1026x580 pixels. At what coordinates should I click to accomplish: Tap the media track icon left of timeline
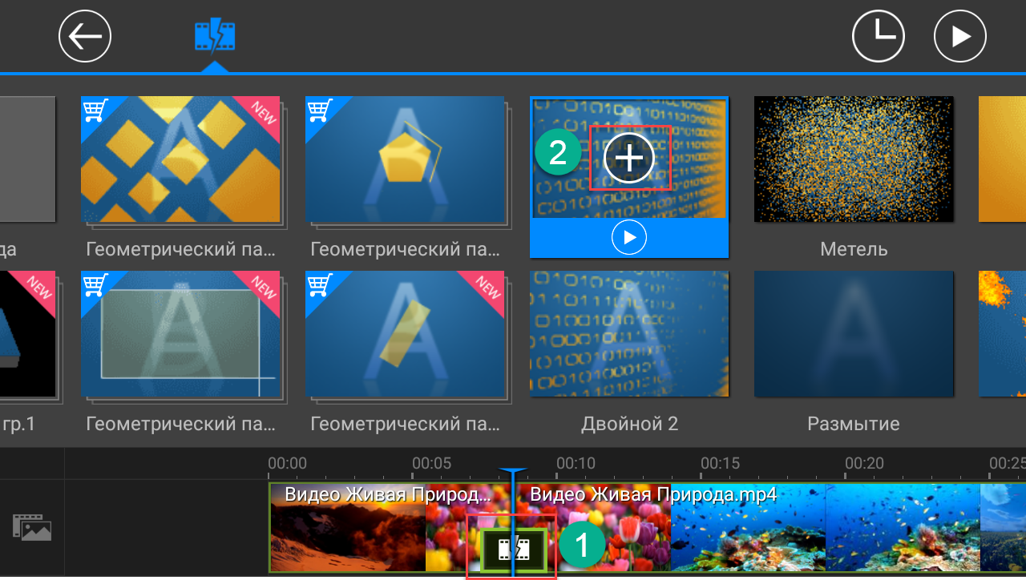[x=32, y=527]
